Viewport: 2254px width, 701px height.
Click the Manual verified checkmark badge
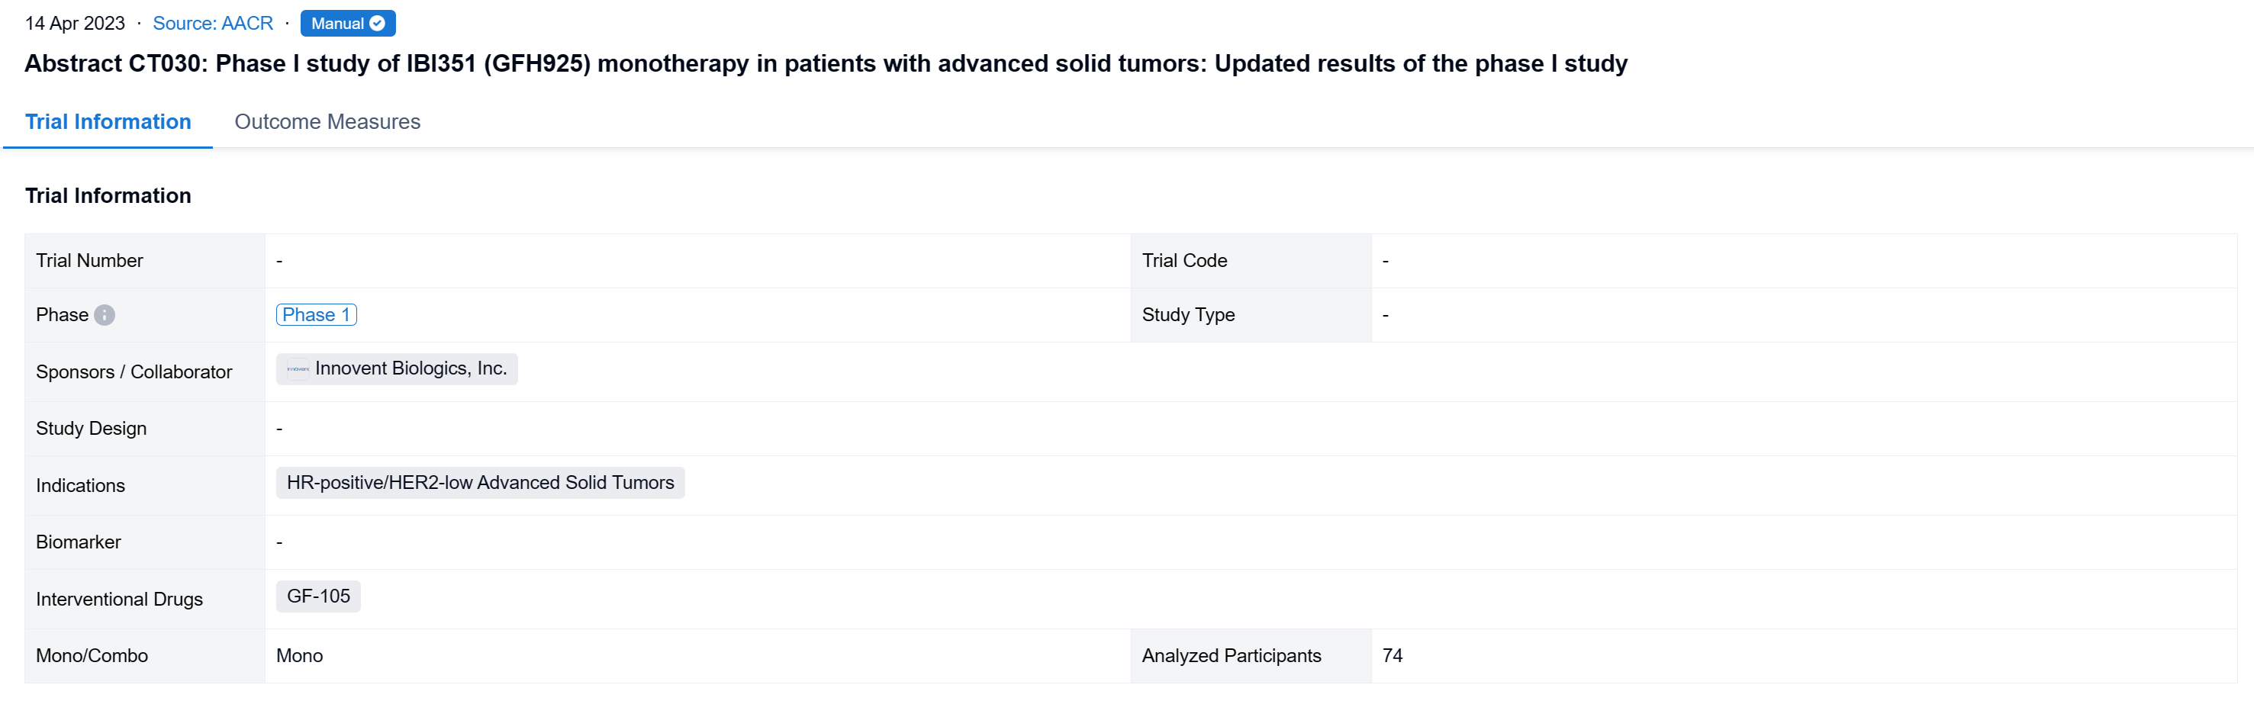tap(347, 24)
